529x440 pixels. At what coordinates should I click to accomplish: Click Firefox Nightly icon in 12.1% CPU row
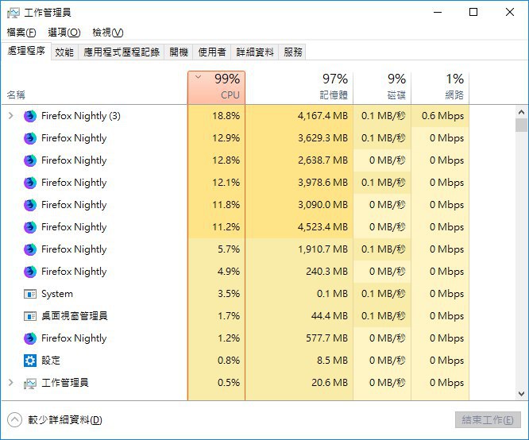(x=30, y=183)
